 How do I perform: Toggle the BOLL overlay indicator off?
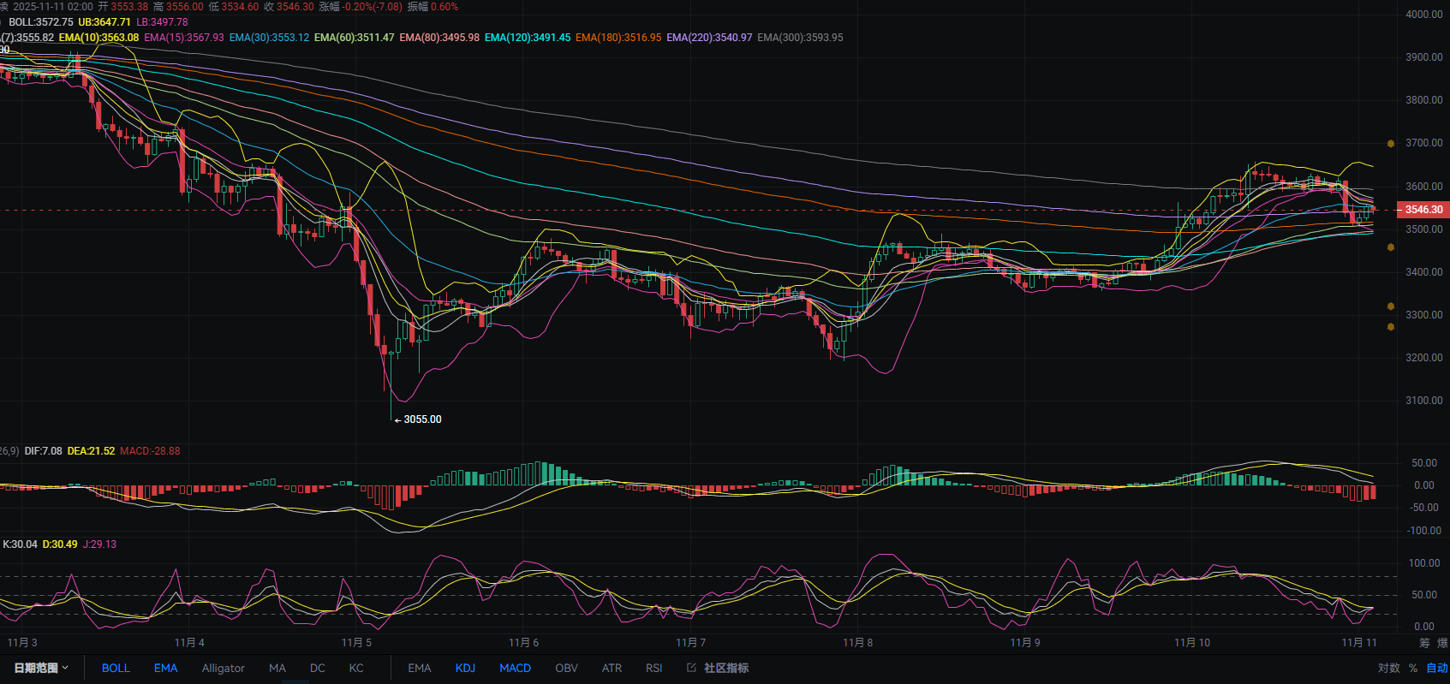pos(116,668)
